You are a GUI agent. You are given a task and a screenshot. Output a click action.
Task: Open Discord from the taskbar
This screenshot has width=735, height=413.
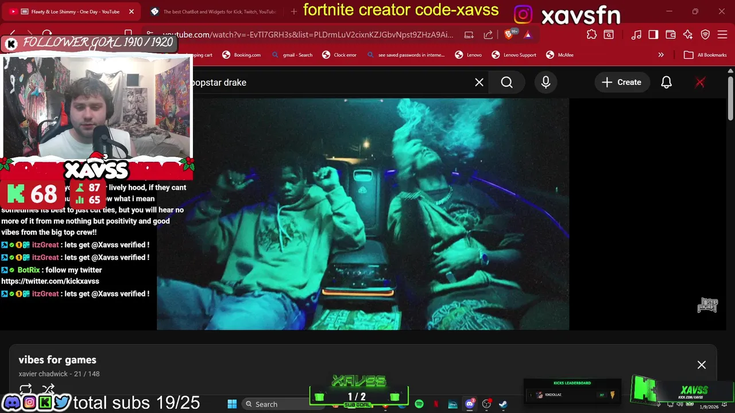pyautogui.click(x=470, y=404)
